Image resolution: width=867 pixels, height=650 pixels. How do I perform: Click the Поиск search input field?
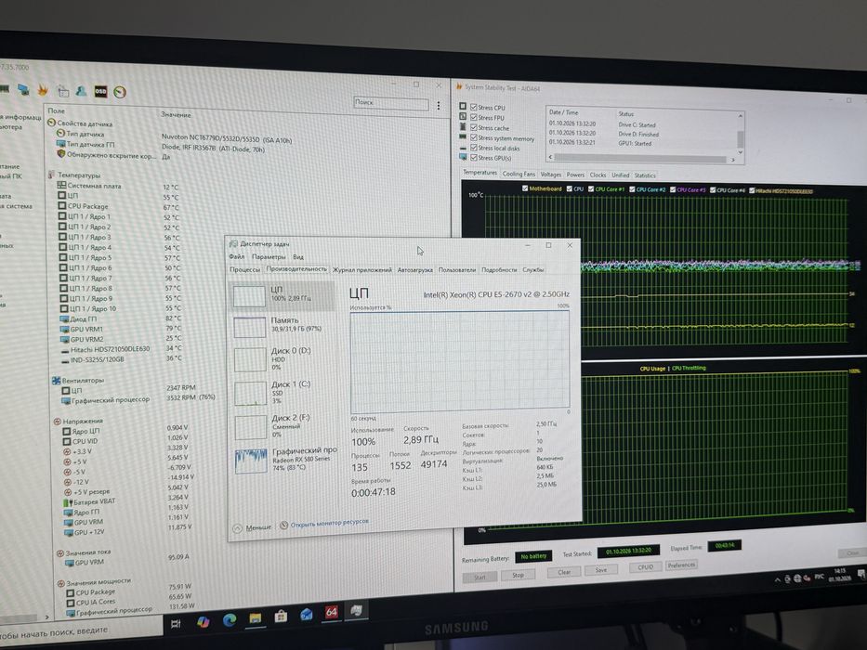coord(391,103)
